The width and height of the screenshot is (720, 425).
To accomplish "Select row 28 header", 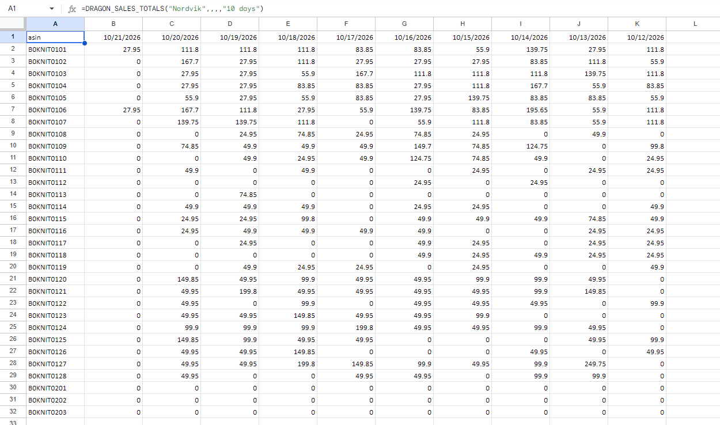I will pos(13,363).
